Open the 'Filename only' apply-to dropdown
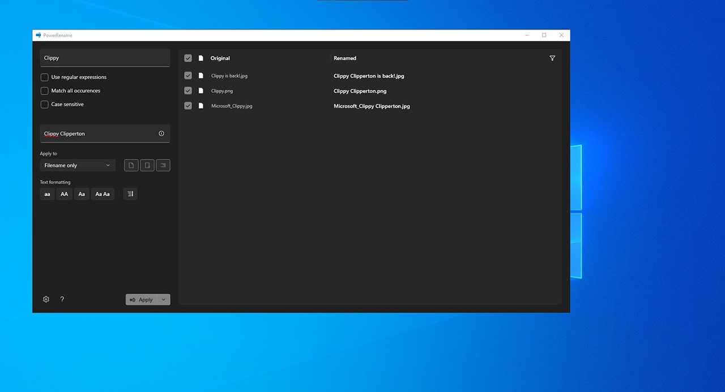The height and width of the screenshot is (392, 725). [x=78, y=165]
